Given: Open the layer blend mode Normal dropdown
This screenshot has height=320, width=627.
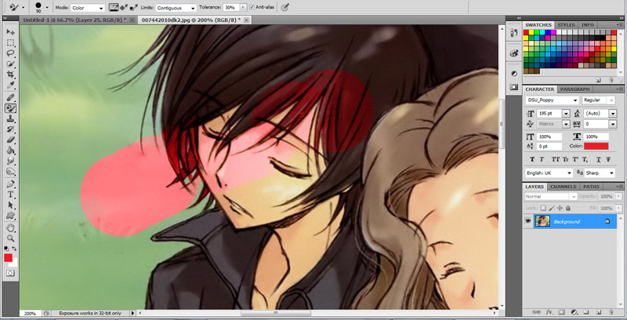Looking at the screenshot, I should (x=551, y=196).
